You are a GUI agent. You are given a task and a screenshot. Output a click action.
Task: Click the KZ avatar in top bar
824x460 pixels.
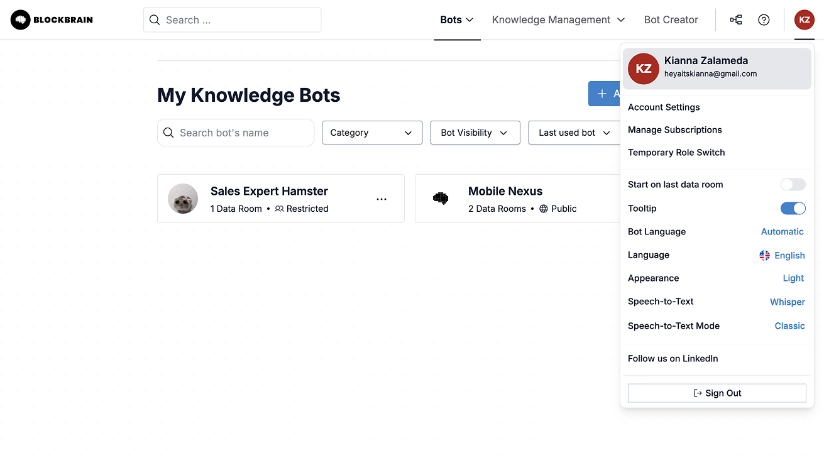(x=804, y=20)
